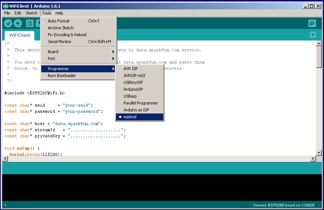
Task: Click Burn Bootloader menu item
Action: [78, 76]
